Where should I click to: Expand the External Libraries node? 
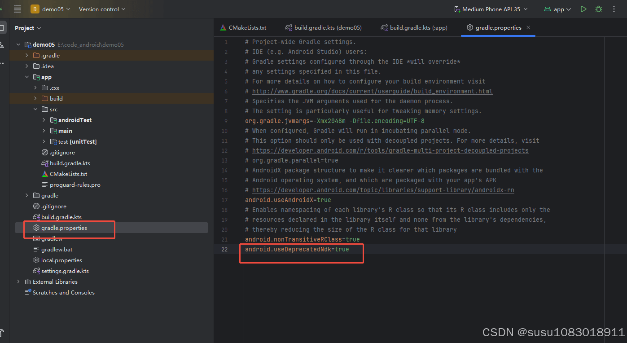click(18, 281)
